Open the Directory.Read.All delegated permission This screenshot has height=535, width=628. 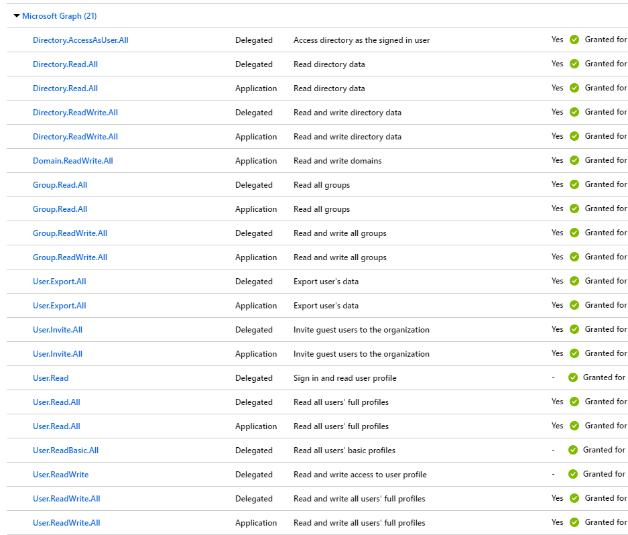pyautogui.click(x=65, y=64)
